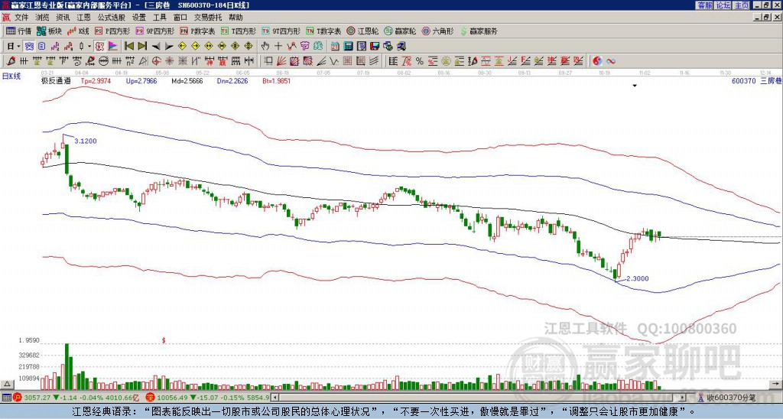Open the 9P四方形 tool

pos(154,31)
